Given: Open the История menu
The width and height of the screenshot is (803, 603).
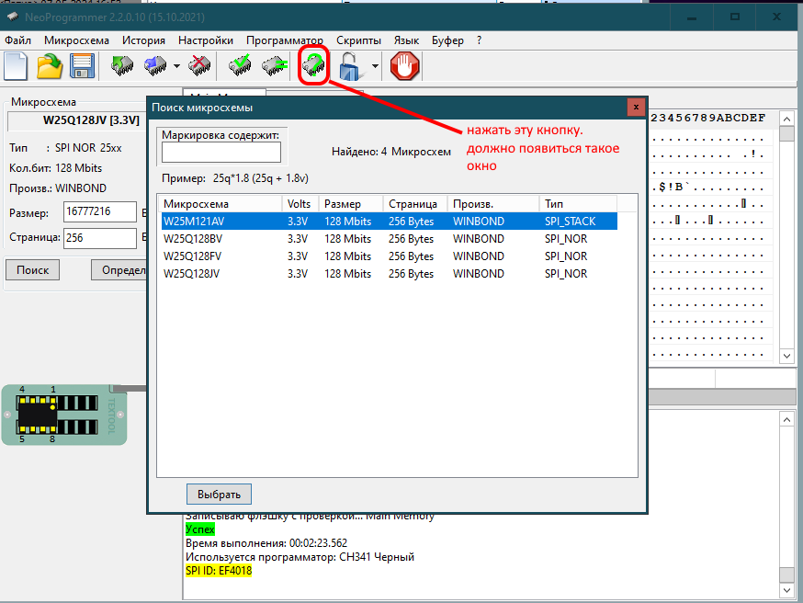Looking at the screenshot, I should 143,40.
